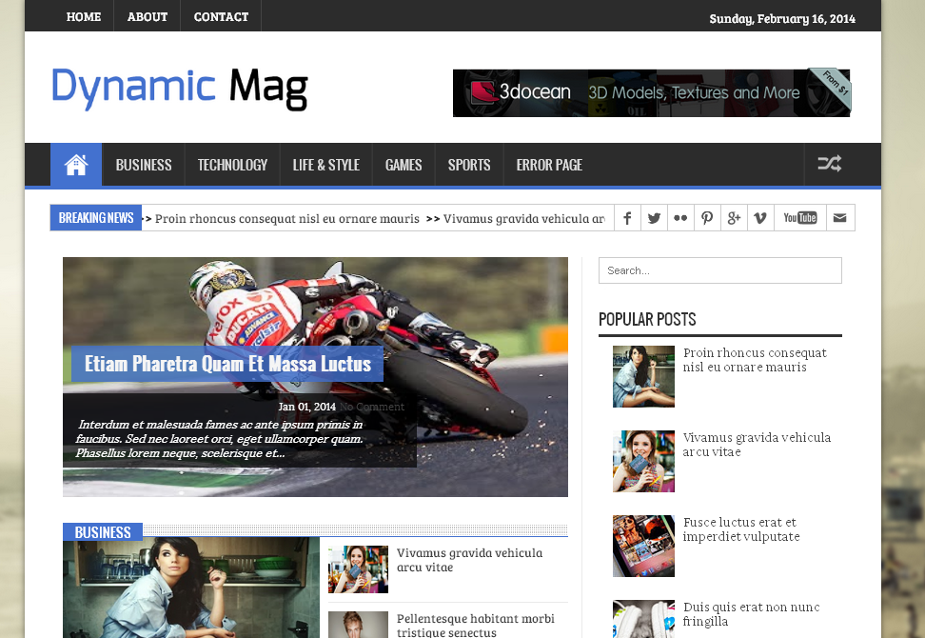Open the 'Fusce luctus erat' popular post thumbnail
The width and height of the screenshot is (925, 638).
click(643, 546)
